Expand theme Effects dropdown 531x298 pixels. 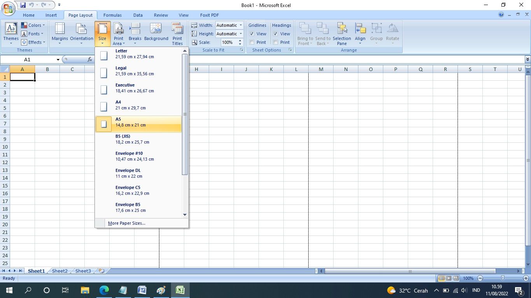(x=33, y=42)
